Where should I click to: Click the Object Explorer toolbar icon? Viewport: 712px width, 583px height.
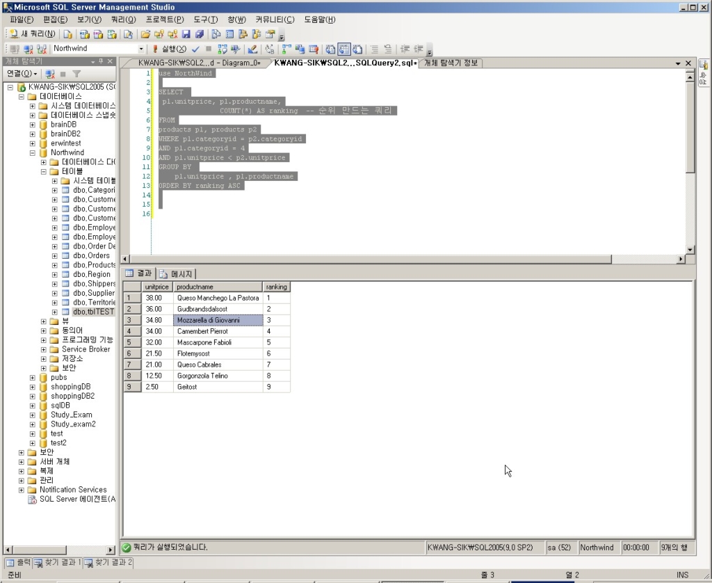pos(243,34)
